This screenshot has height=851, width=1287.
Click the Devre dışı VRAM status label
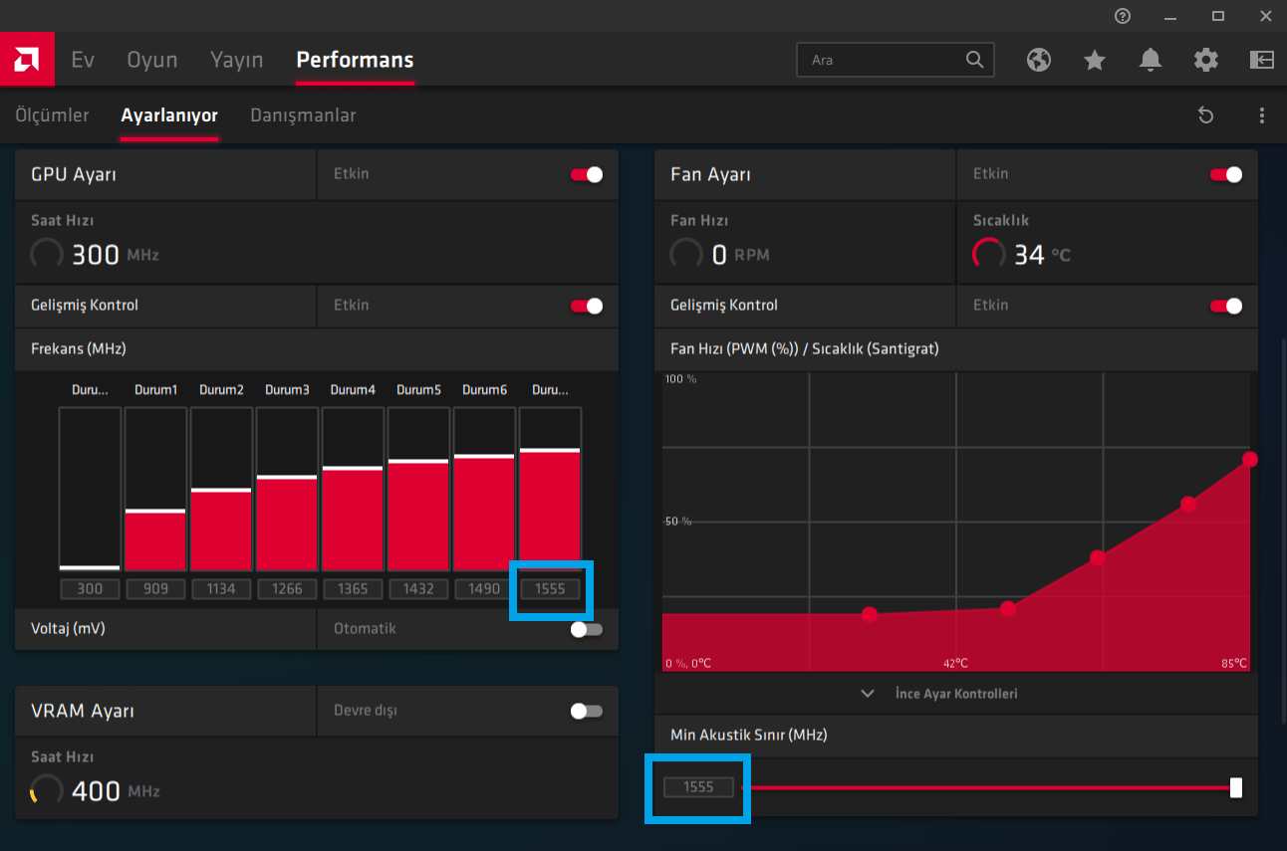(365, 711)
